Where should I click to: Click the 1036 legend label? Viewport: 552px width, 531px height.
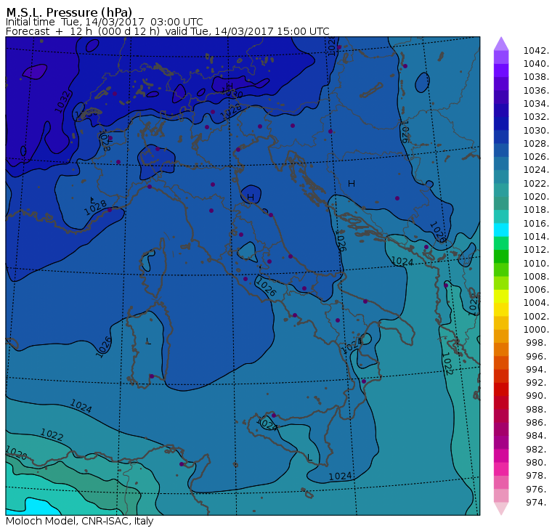coord(536,91)
